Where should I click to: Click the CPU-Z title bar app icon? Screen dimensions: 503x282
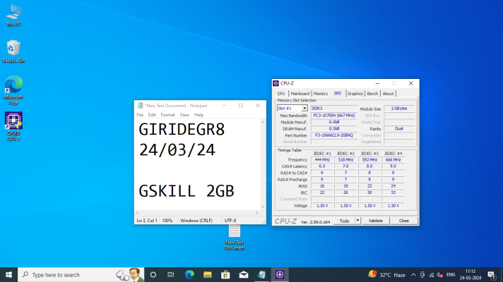276,83
